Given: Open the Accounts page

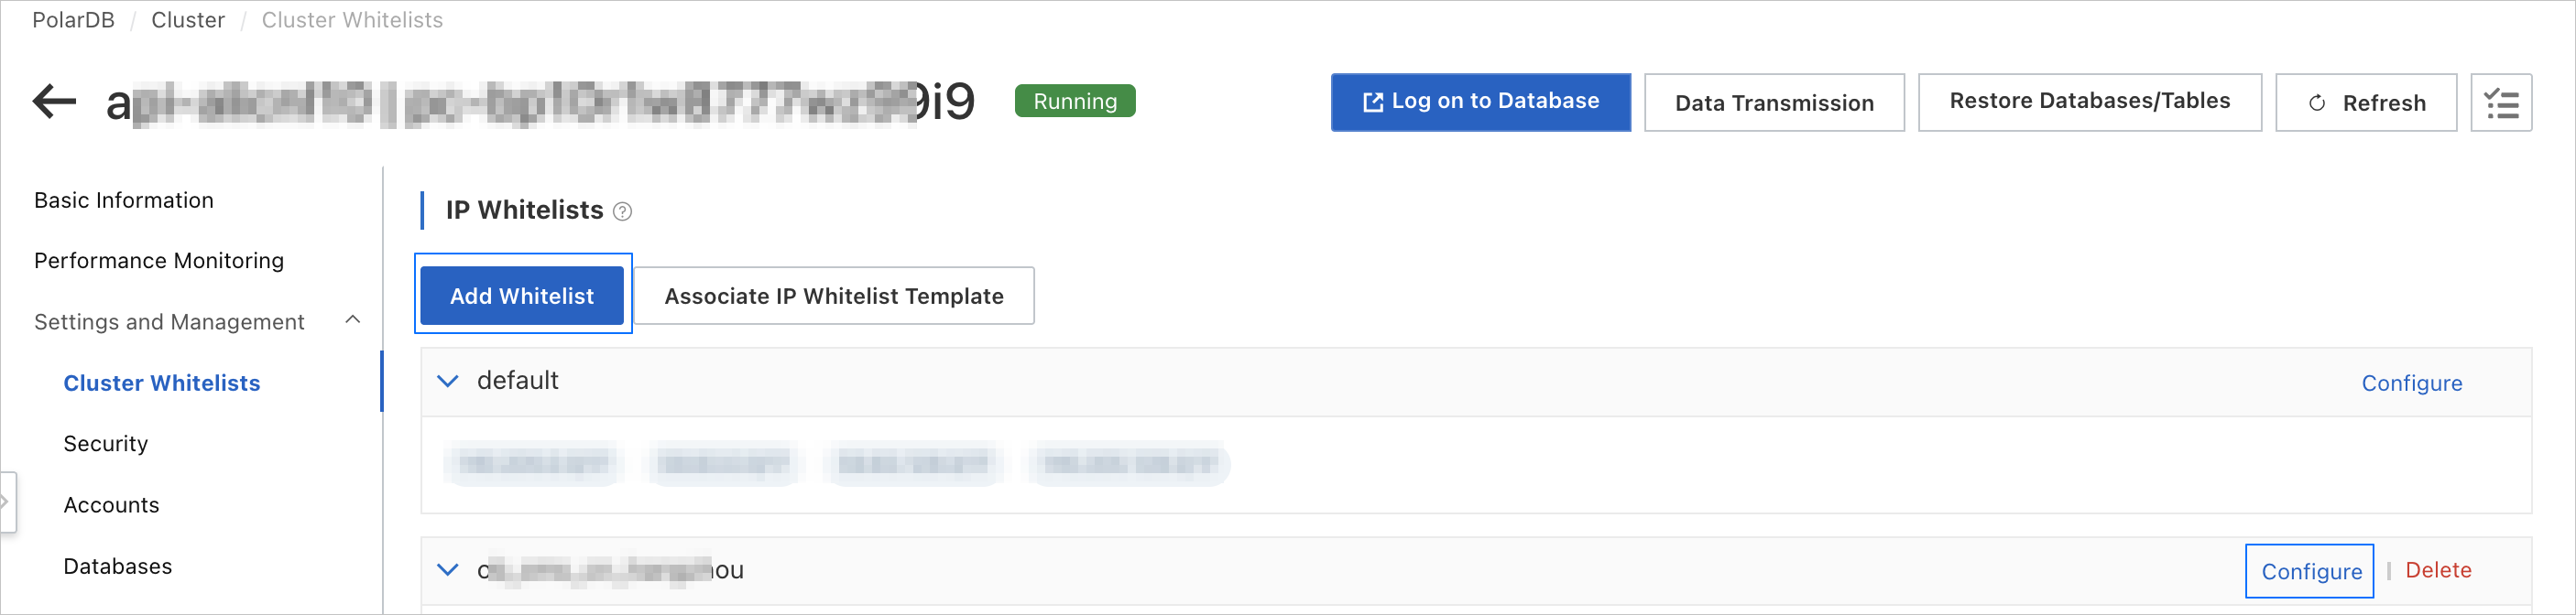Looking at the screenshot, I should pos(111,504).
